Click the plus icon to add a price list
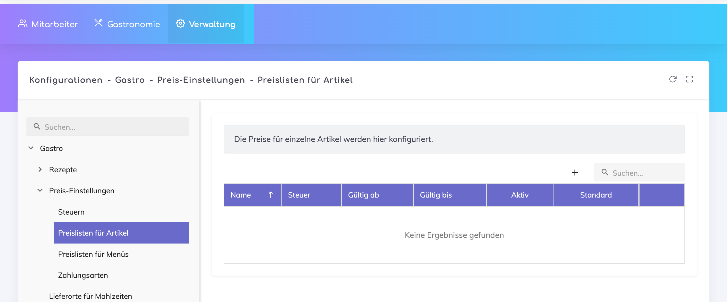Screen dimensions: 727x302 pos(575,173)
